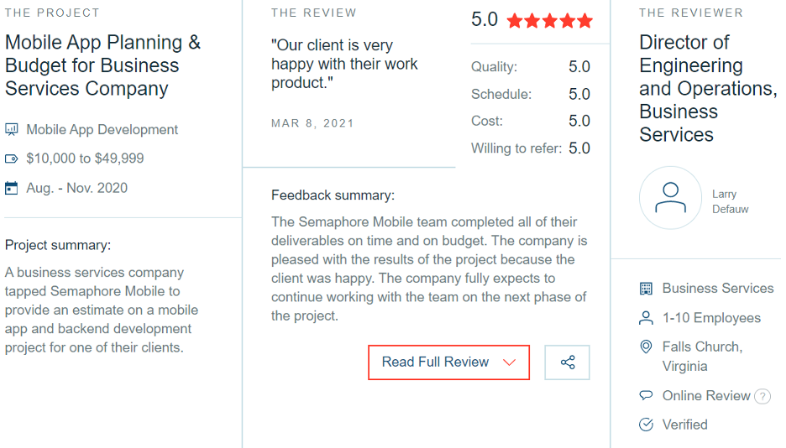Viewport: 786px width, 448px height.
Task: Click the Mobile App Planning project title
Action: click(102, 65)
